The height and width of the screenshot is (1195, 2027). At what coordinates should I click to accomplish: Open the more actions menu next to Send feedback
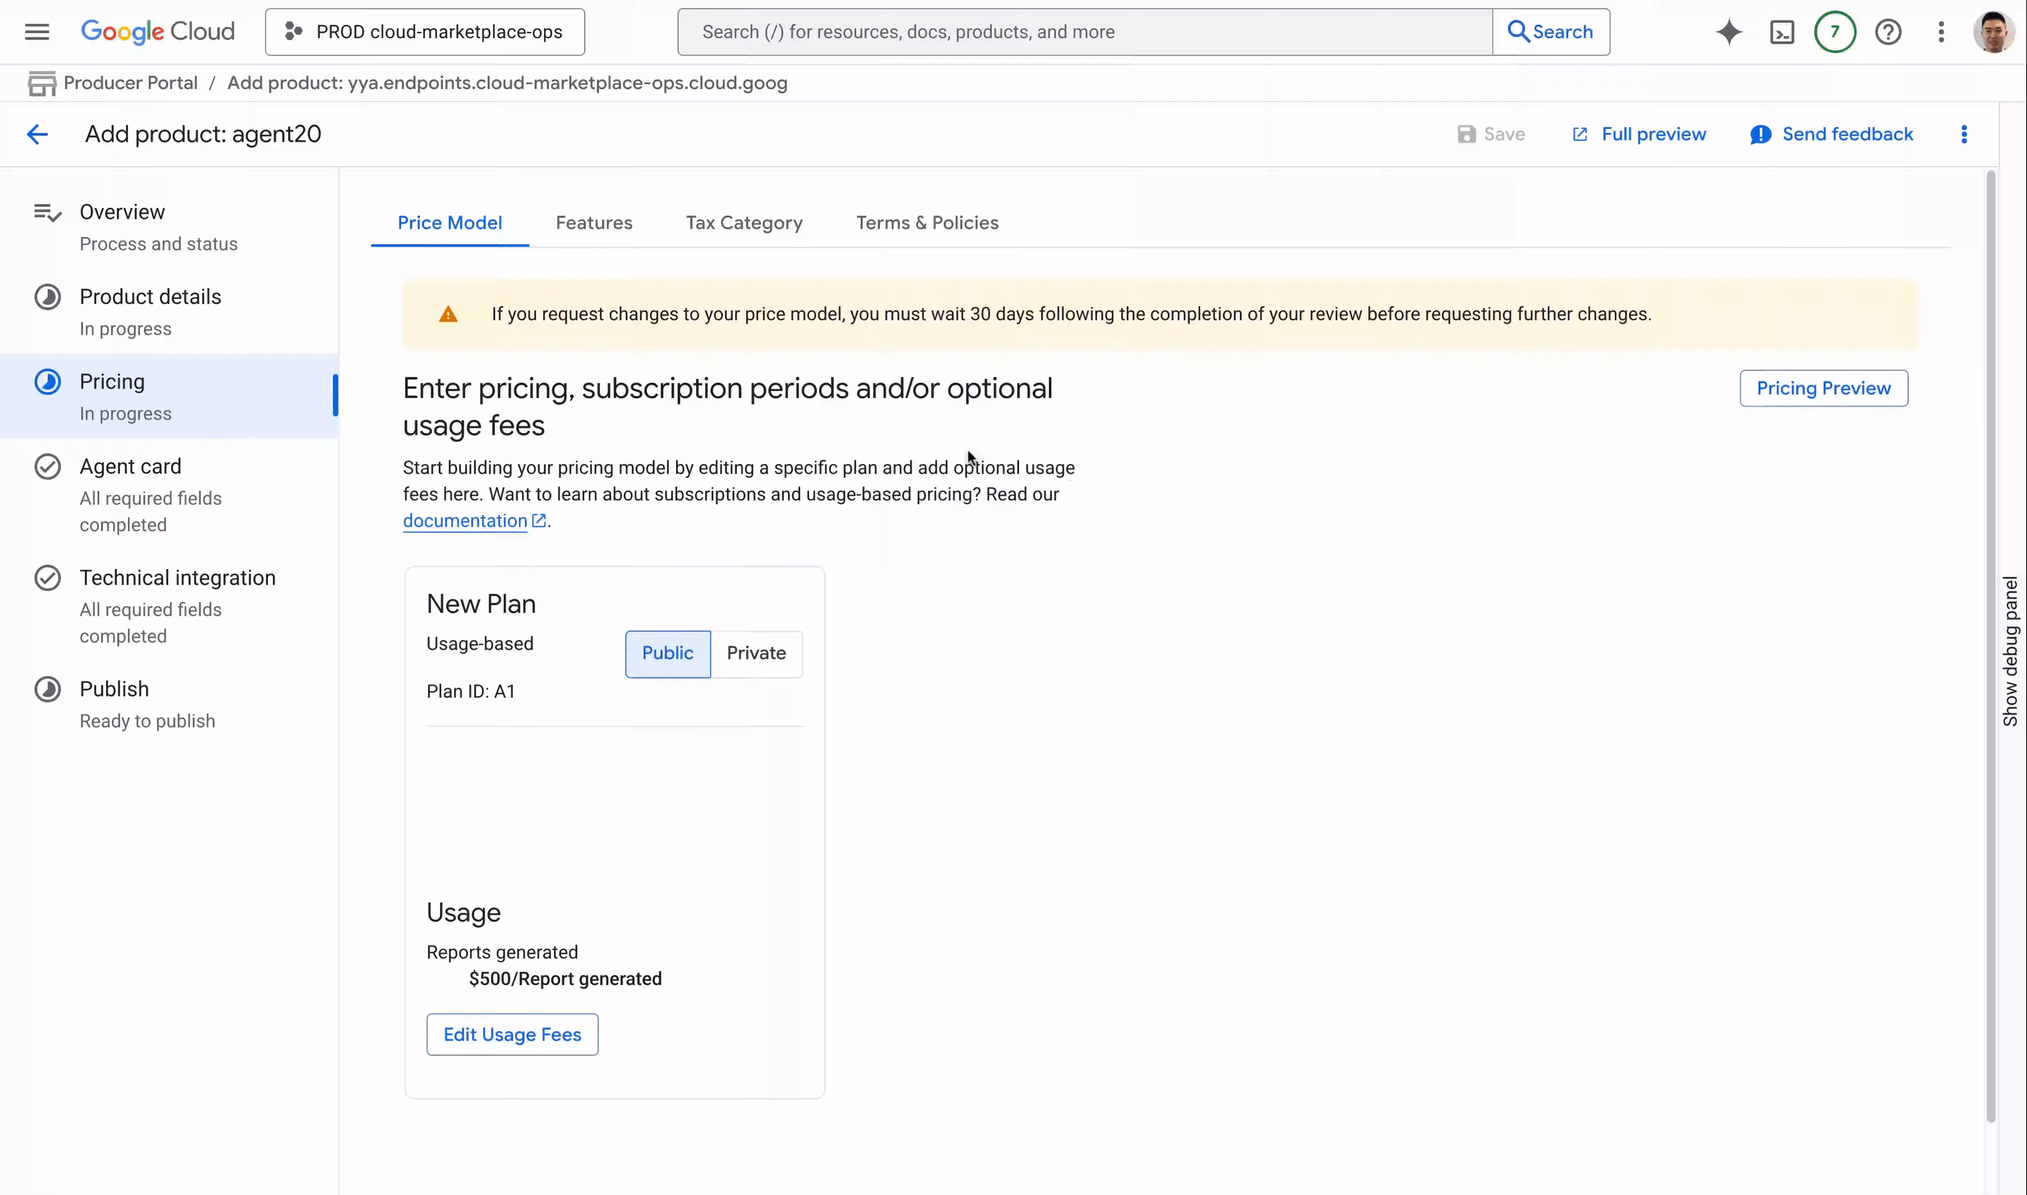1963,134
